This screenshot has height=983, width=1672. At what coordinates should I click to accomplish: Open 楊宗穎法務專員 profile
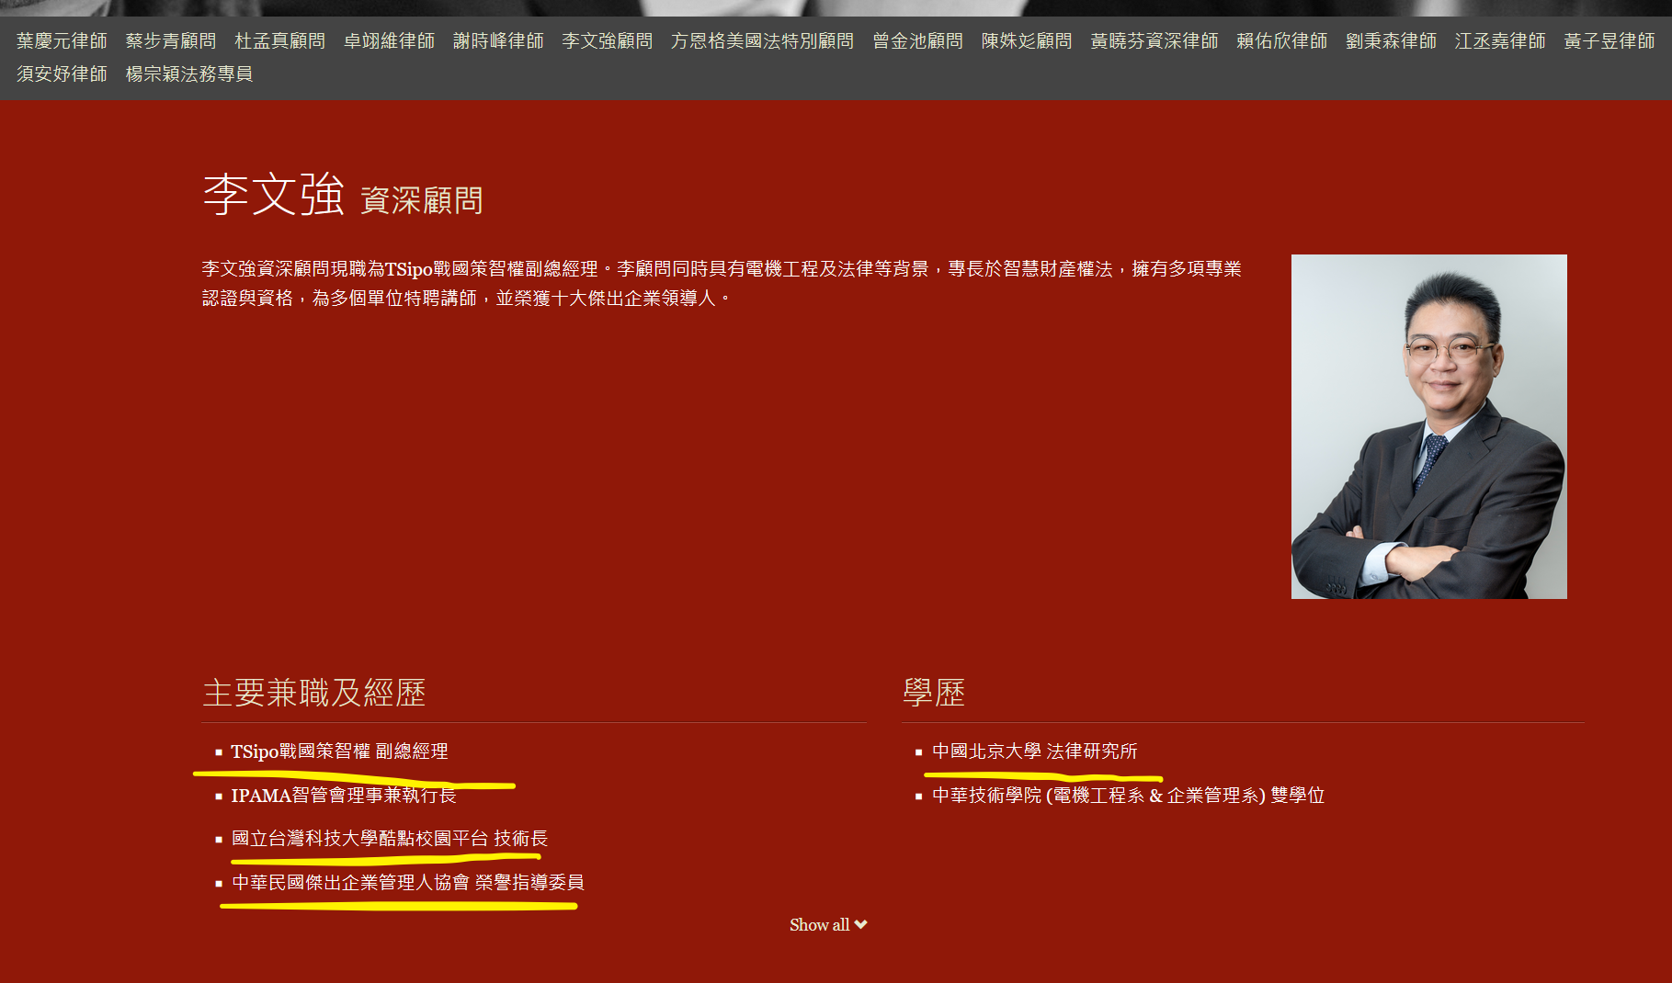pyautogui.click(x=189, y=73)
